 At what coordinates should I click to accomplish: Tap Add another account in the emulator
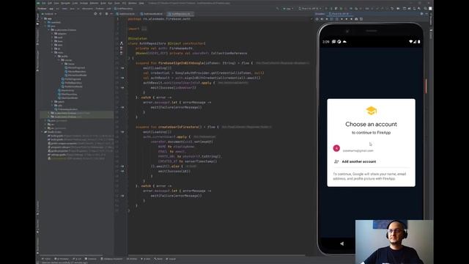(358, 161)
